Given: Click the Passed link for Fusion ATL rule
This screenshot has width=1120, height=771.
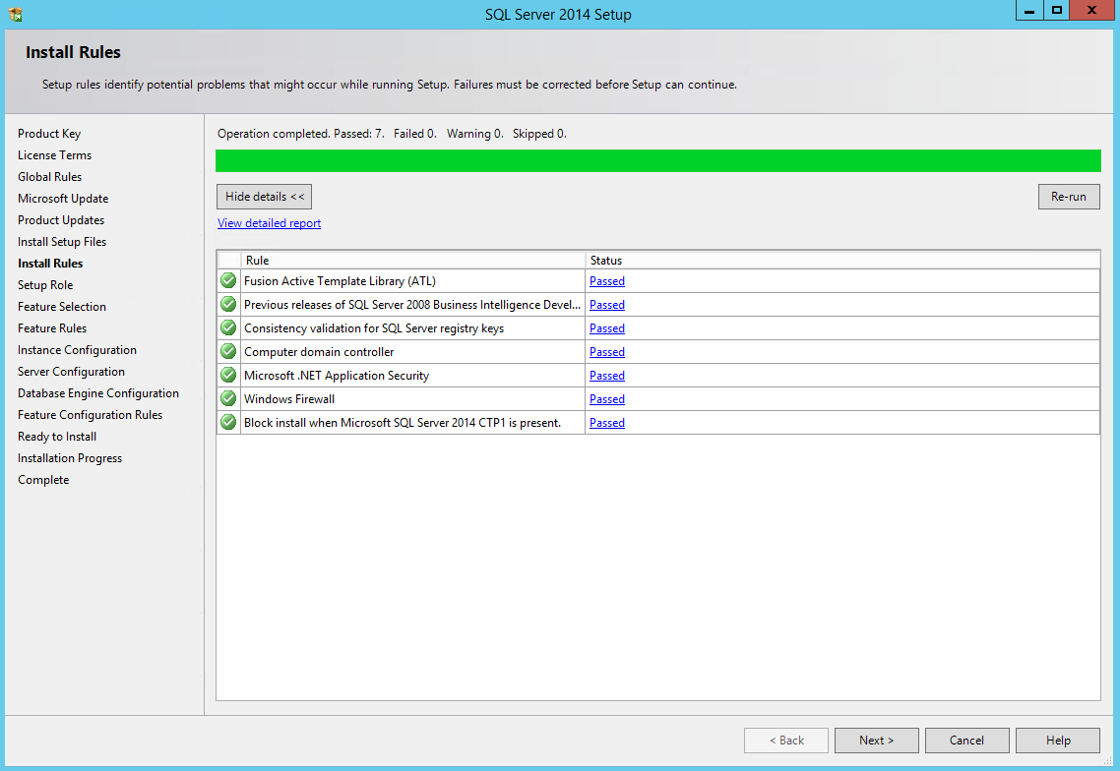Looking at the screenshot, I should (x=606, y=280).
